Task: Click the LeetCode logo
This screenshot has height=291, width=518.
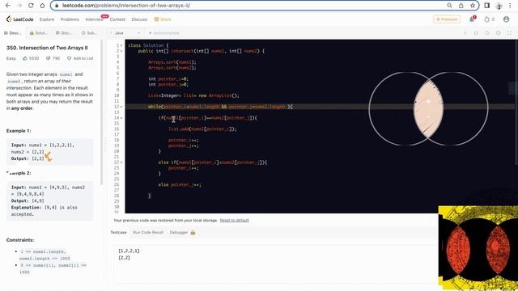Action: click(x=19, y=19)
